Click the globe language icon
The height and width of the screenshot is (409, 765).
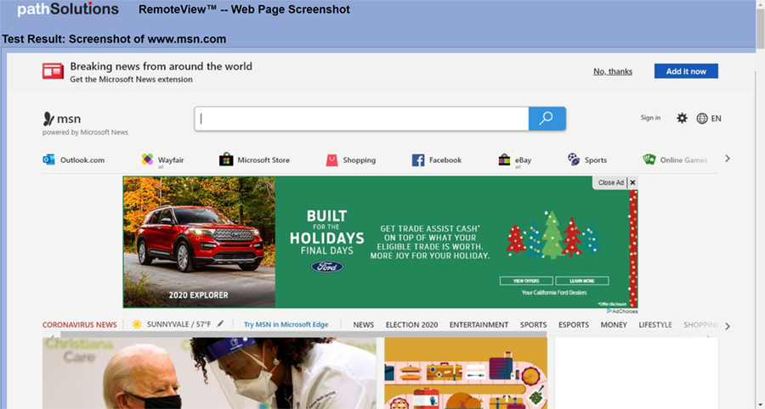click(x=702, y=119)
